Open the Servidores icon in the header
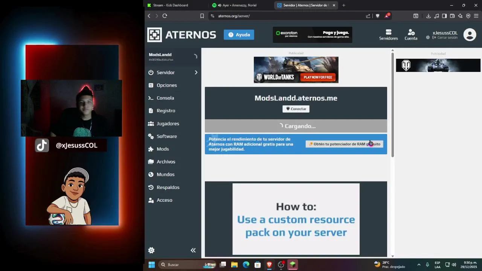The height and width of the screenshot is (271, 482). (388, 35)
